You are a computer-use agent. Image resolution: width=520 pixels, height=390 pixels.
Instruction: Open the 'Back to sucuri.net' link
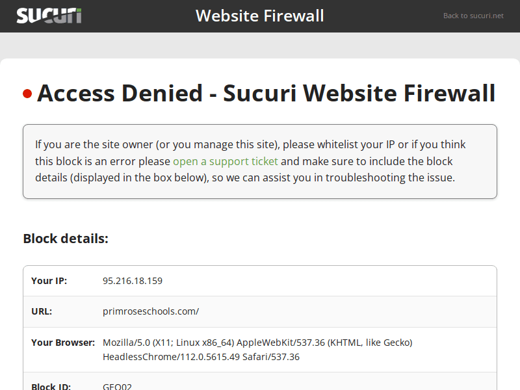tap(473, 16)
